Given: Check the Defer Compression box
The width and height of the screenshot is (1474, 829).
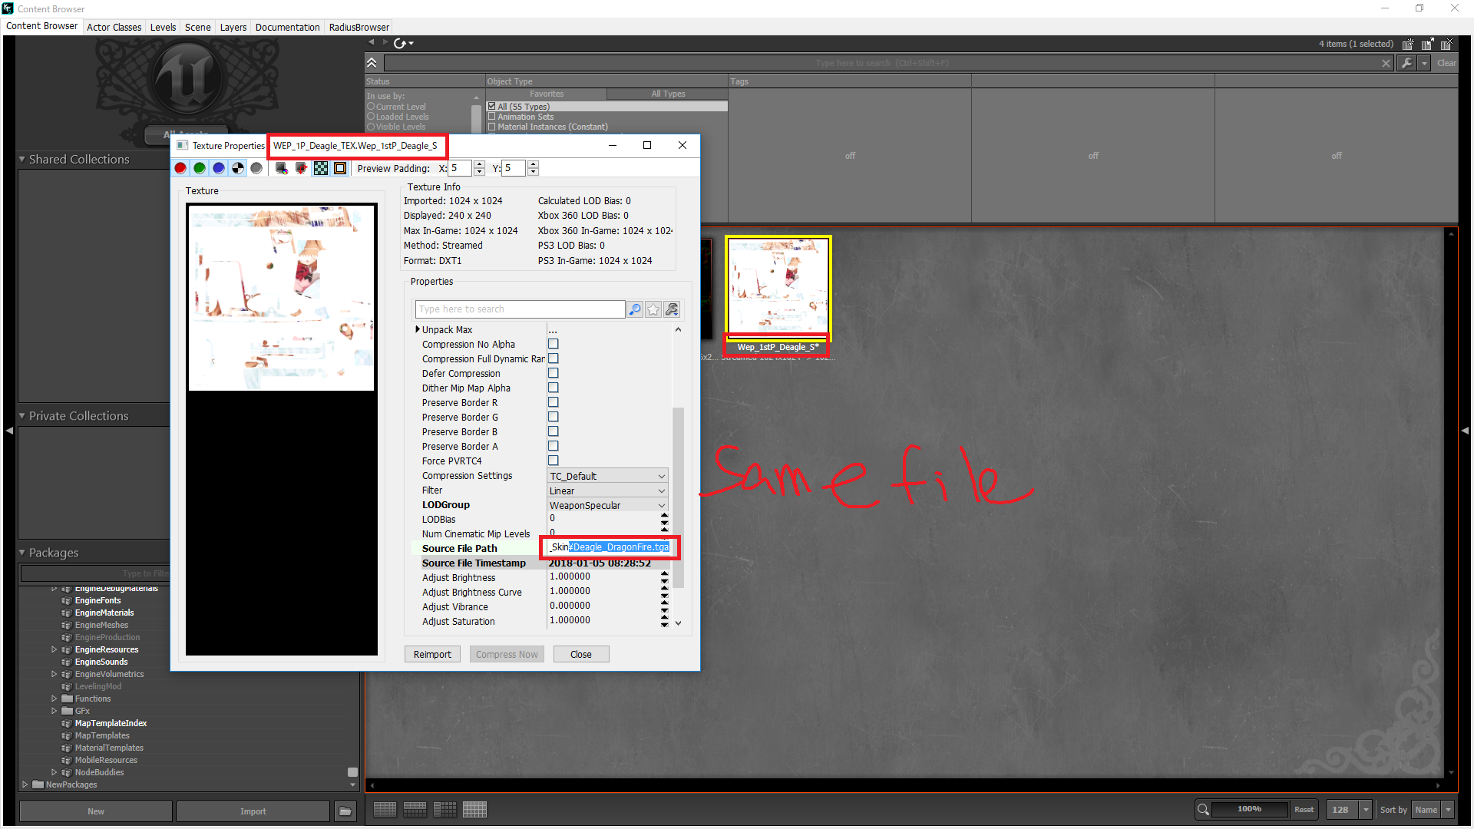Looking at the screenshot, I should click(x=554, y=373).
